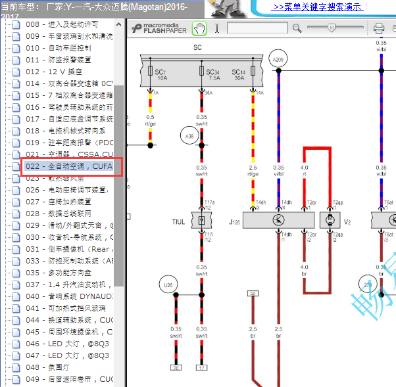The height and width of the screenshot is (387, 396).
Task: Open tree item 026 电动座椅调节装置
Action: click(x=67, y=190)
